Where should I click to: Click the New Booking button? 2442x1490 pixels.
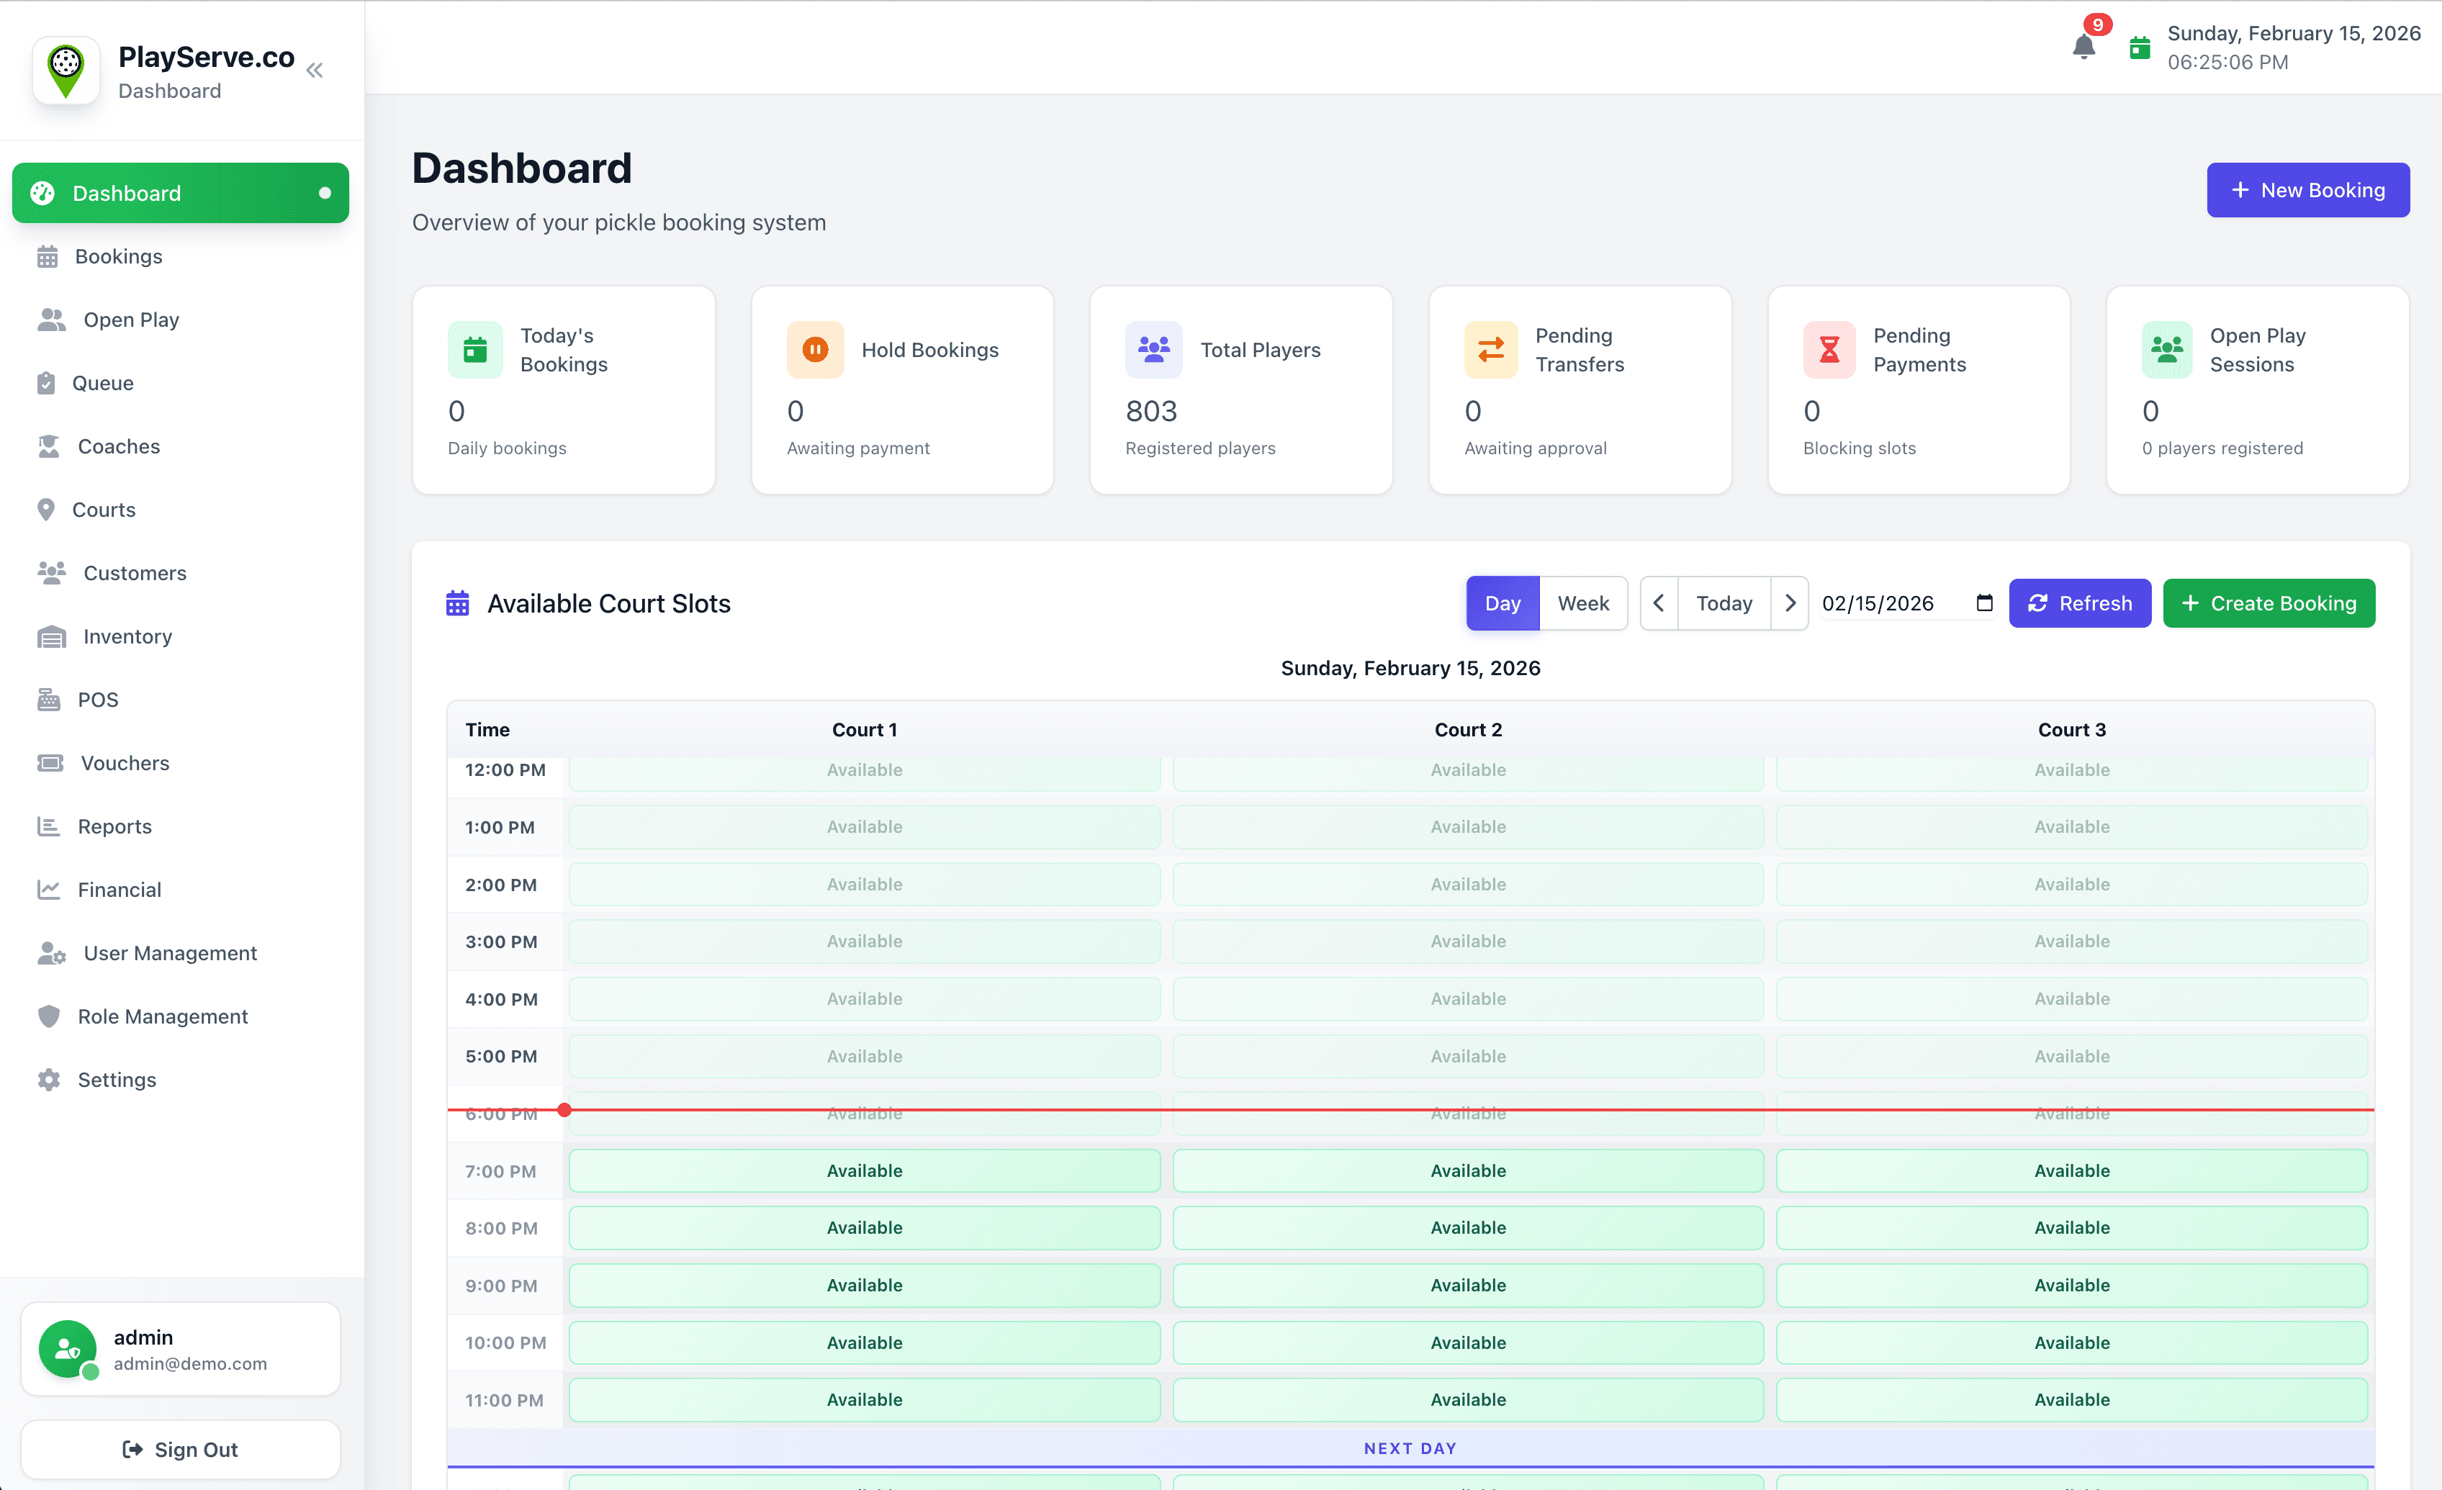2308,189
